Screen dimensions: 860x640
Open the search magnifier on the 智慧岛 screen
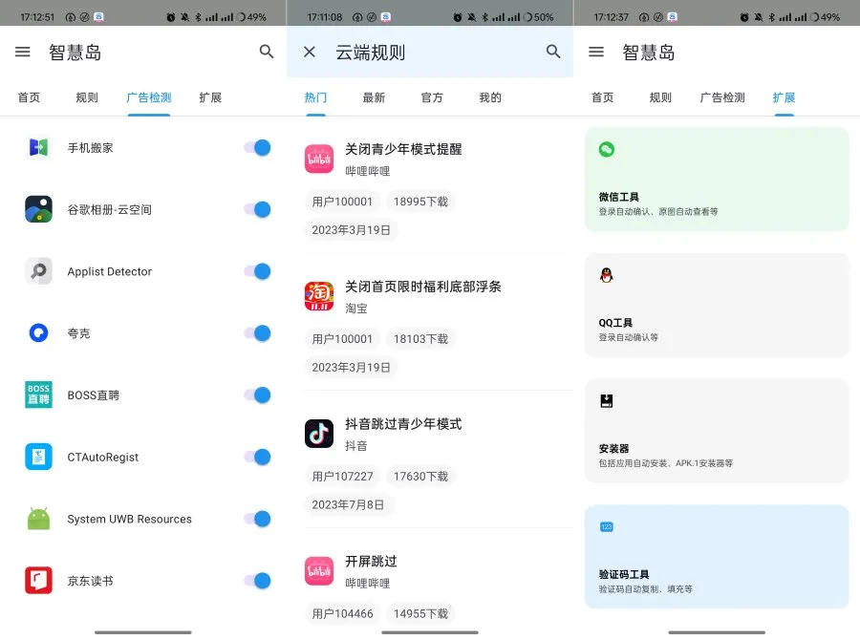pyautogui.click(x=267, y=52)
